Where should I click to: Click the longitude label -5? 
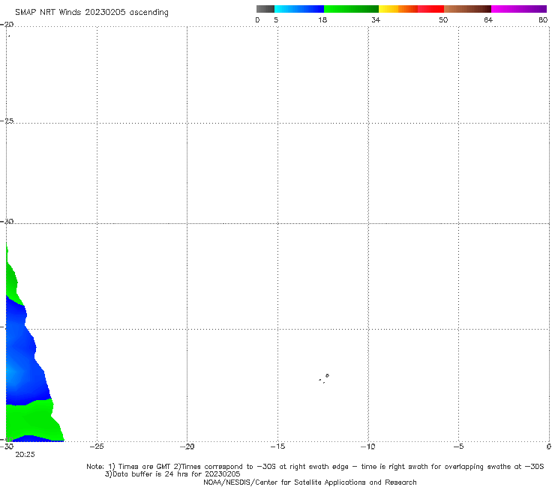click(459, 447)
